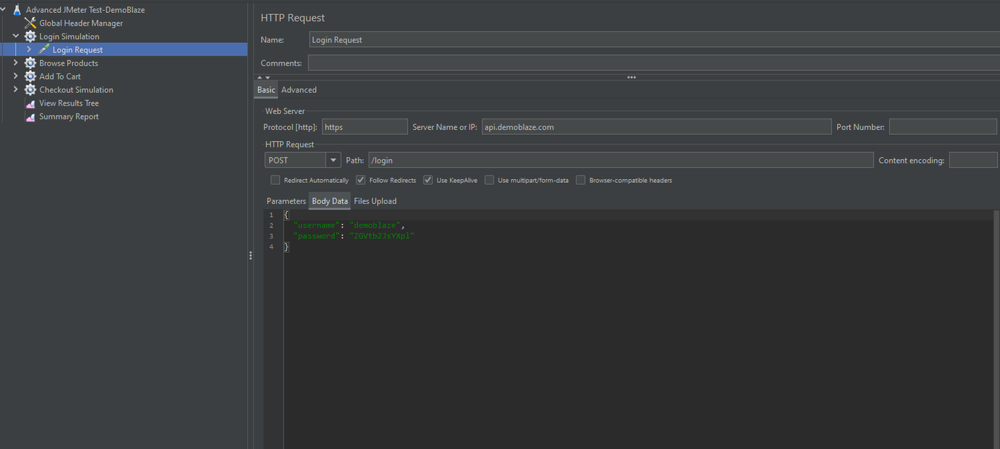Screen dimensions: 1000x449
Task: Click the Server Name or IP field
Action: (x=656, y=127)
